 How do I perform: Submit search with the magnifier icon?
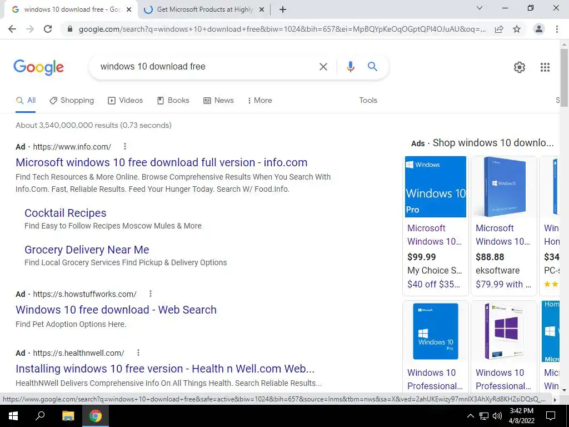tap(372, 67)
